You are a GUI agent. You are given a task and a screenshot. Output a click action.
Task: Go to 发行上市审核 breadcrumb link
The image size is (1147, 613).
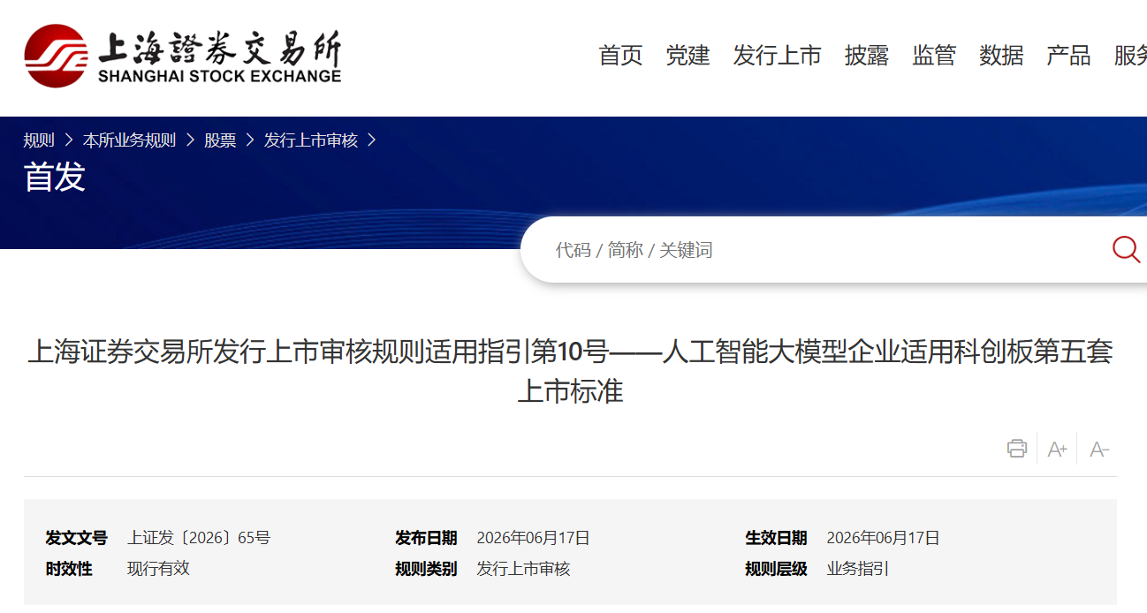[x=311, y=140]
